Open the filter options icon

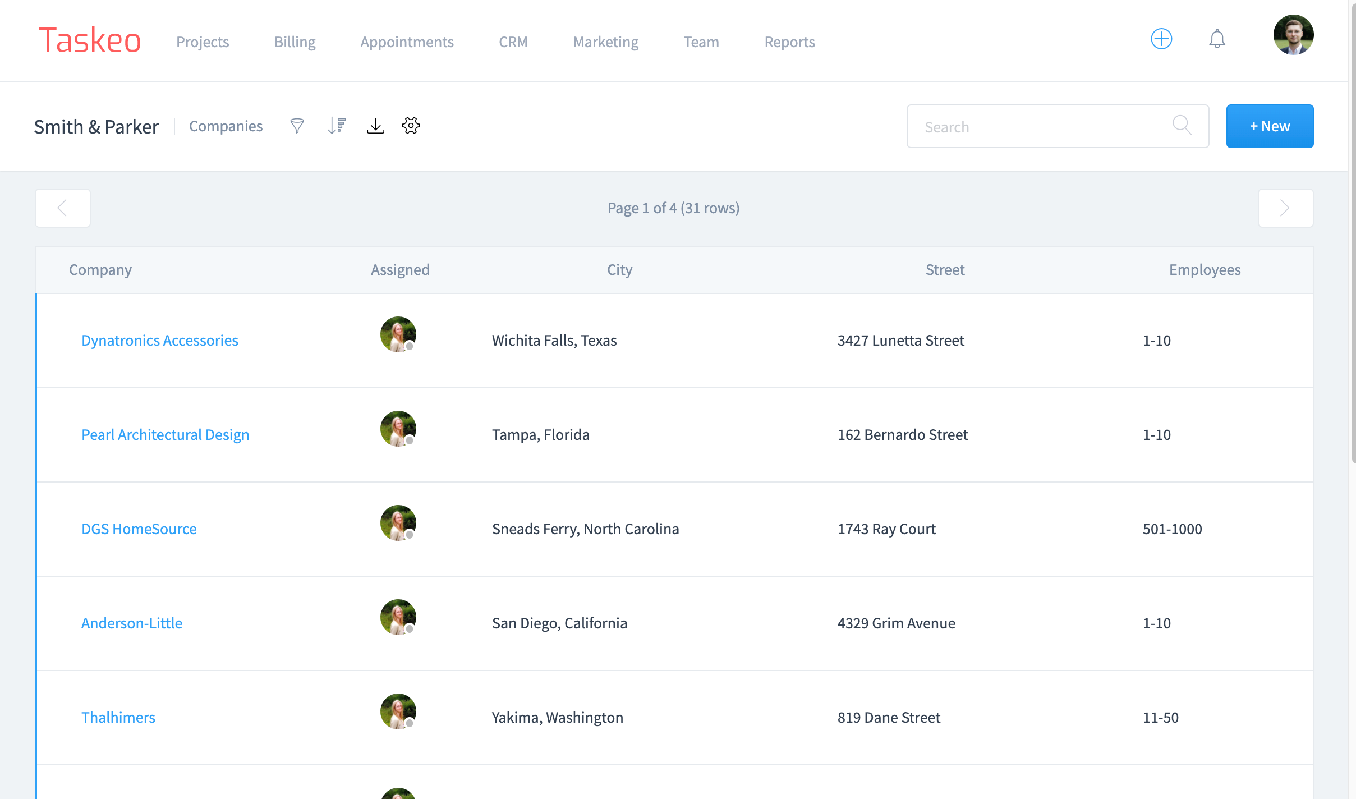pos(297,126)
